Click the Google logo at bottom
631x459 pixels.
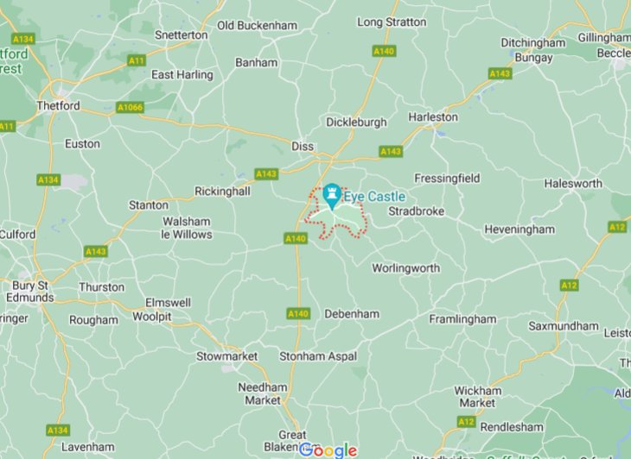coord(328,450)
